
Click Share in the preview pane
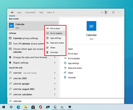point(70,73)
